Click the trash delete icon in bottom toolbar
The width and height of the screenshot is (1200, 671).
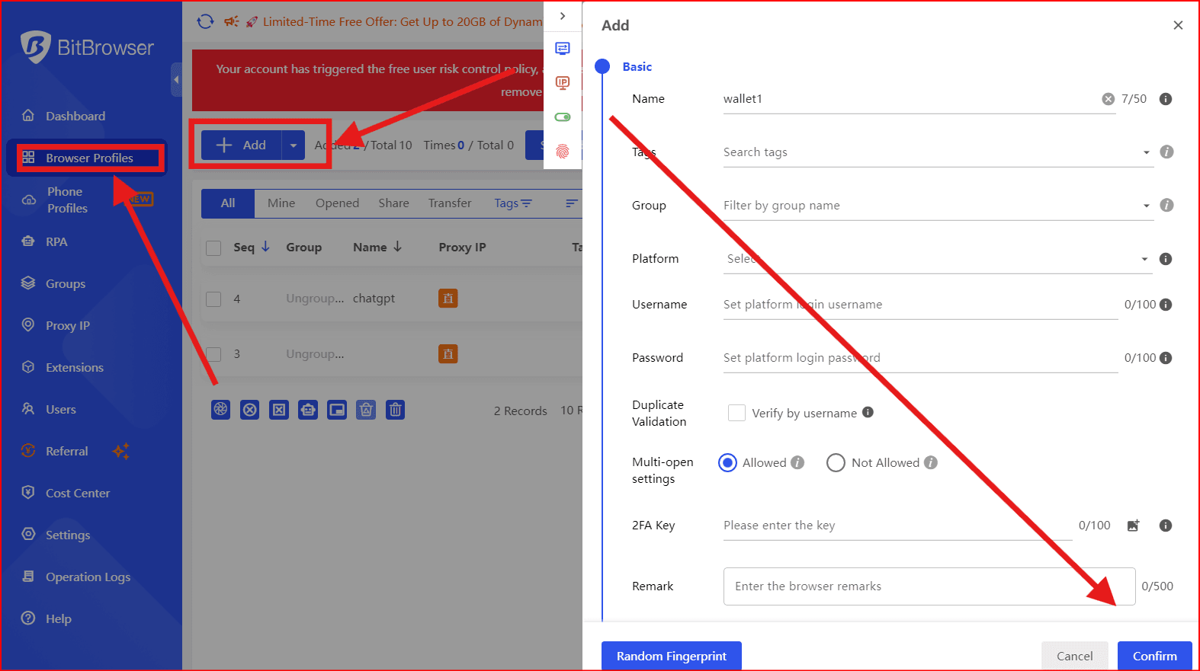[x=395, y=410]
